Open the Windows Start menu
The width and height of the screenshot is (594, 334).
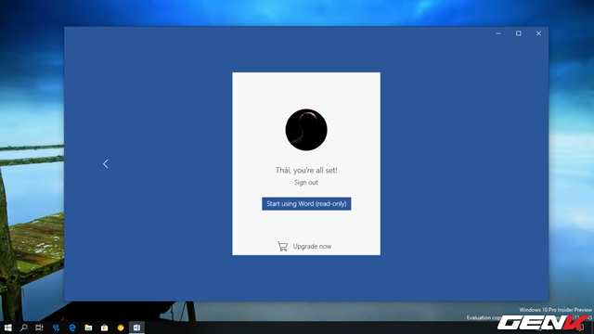[8, 328]
